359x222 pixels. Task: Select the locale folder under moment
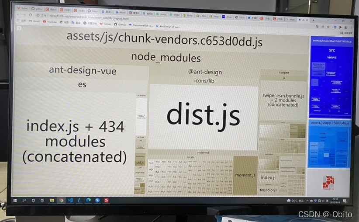coord(190,157)
